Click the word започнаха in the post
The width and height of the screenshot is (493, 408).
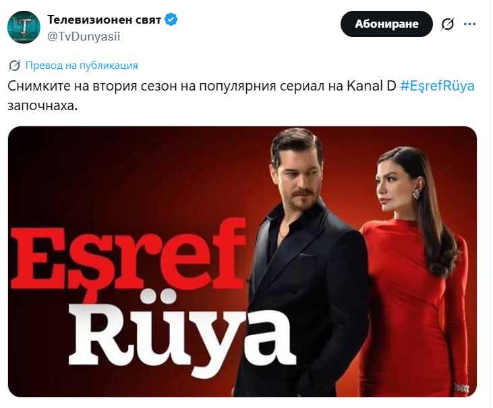tap(42, 105)
